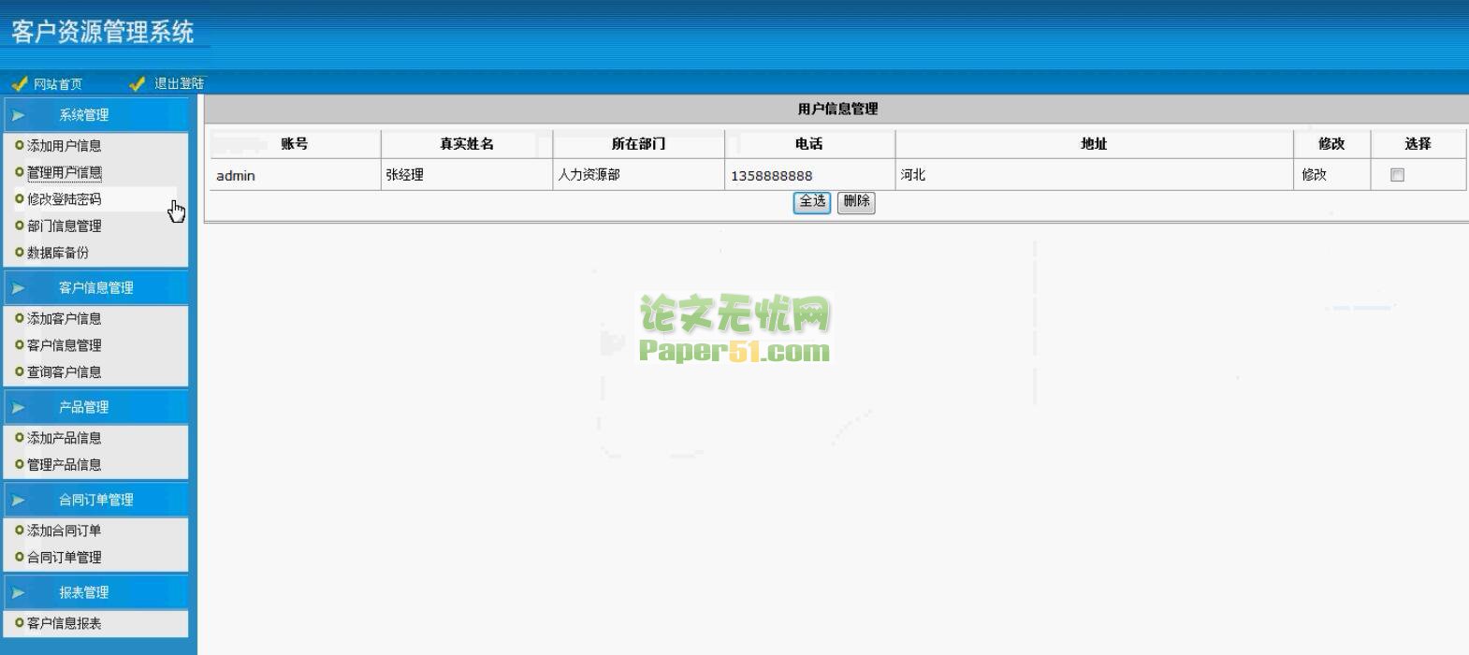Click the address cell 河北

pyautogui.click(x=1094, y=175)
